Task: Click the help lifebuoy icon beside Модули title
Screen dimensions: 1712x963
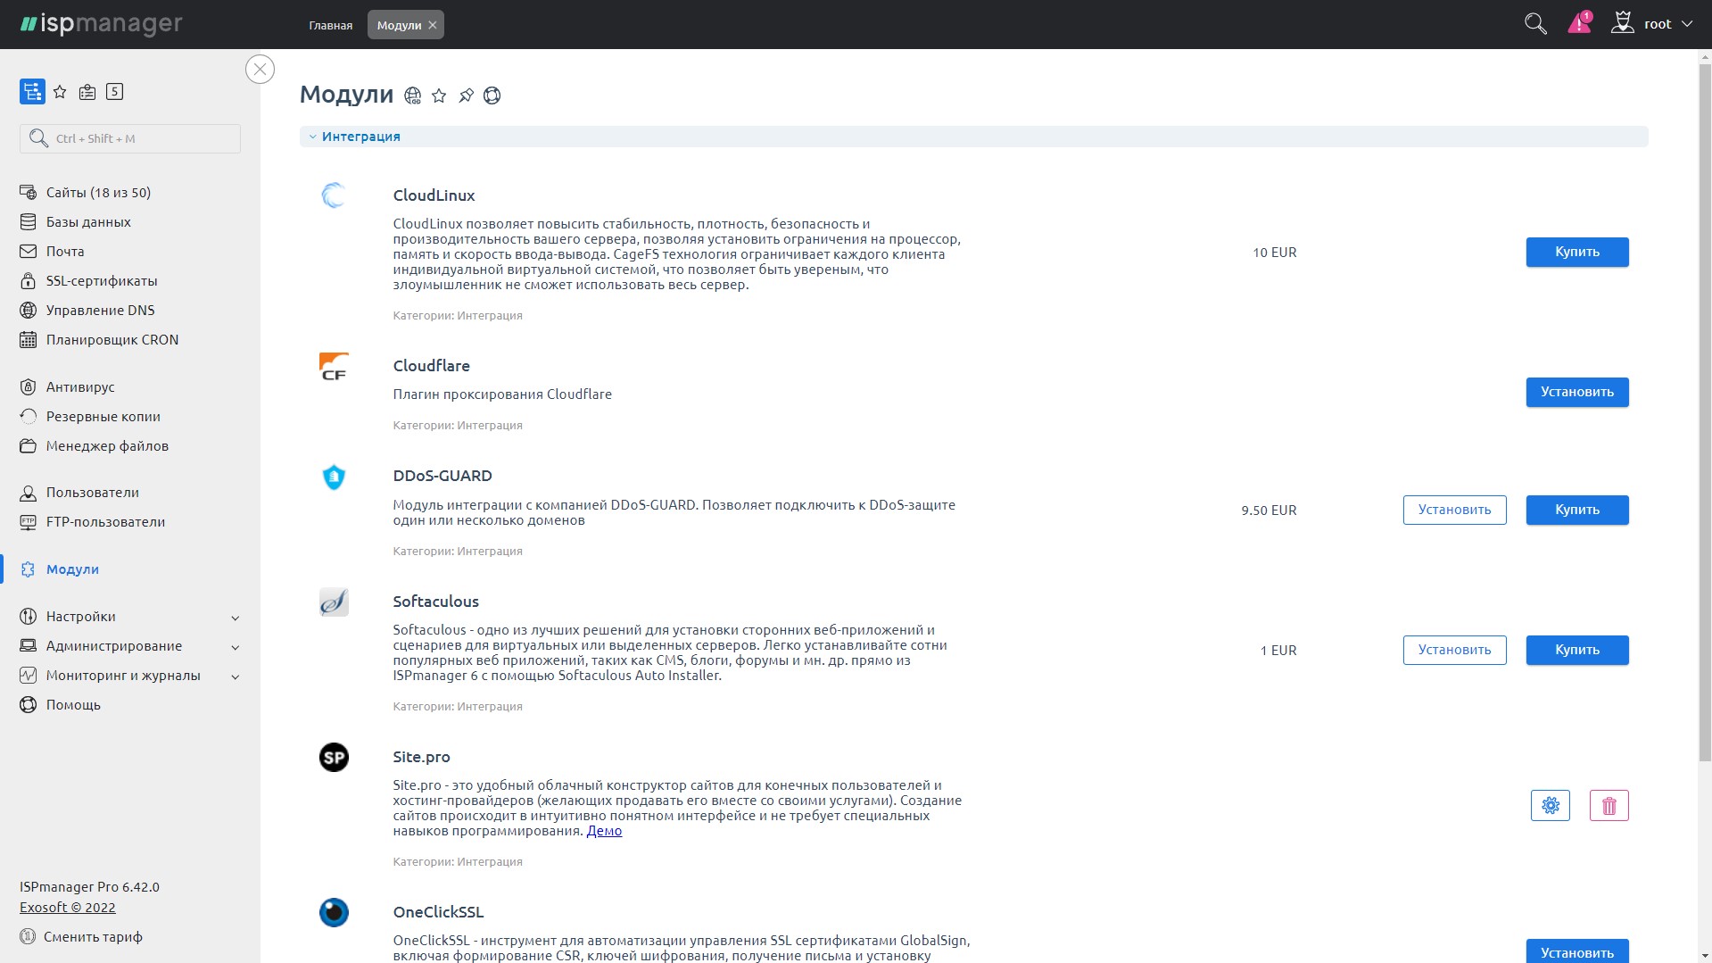Action: point(492,95)
